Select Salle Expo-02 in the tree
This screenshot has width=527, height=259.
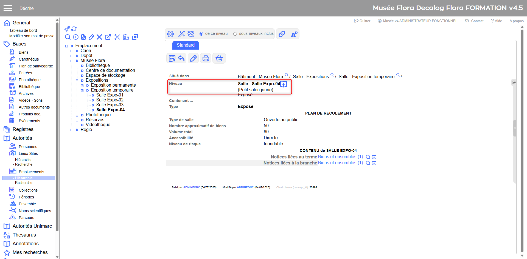pyautogui.click(x=110, y=100)
